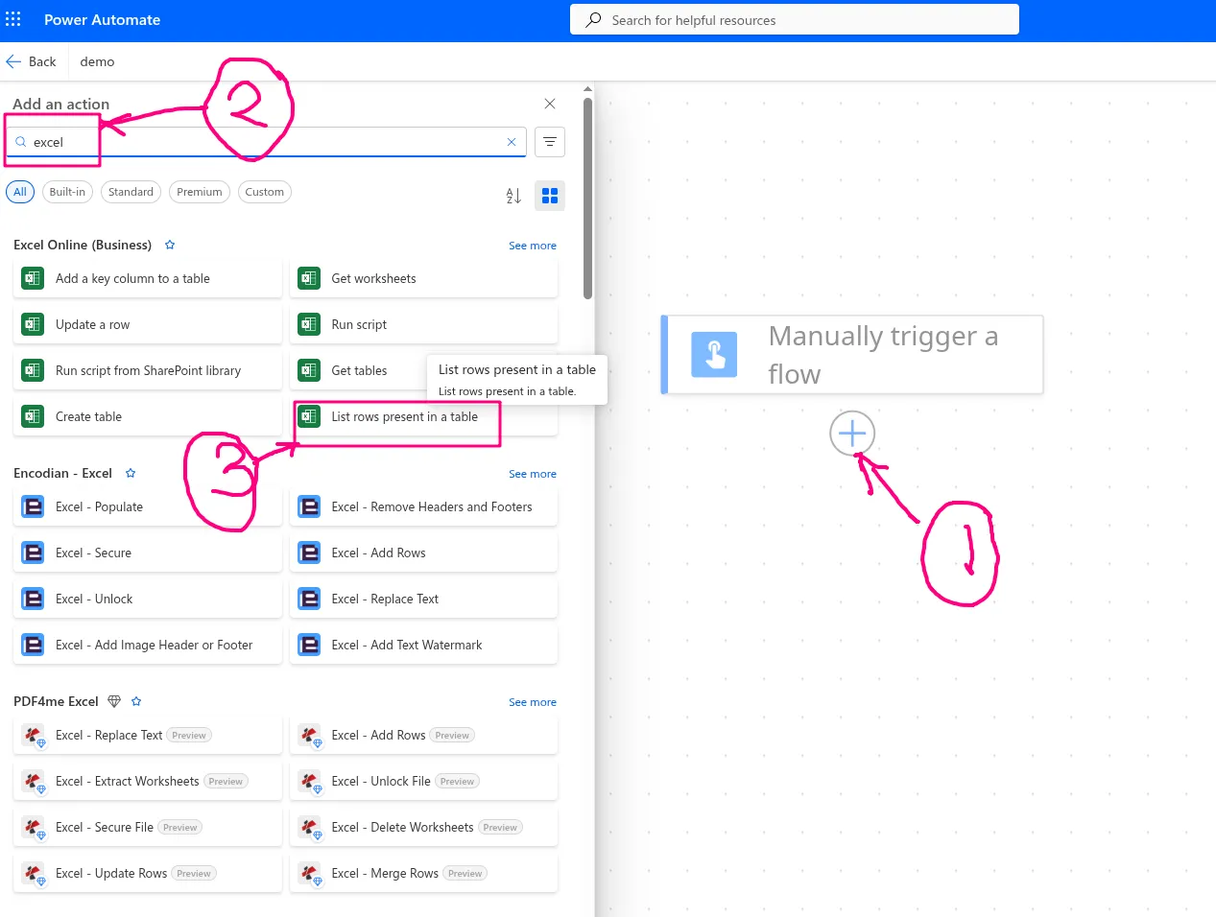
Task: Favorite the PDF4me Excel connector
Action: point(136,701)
